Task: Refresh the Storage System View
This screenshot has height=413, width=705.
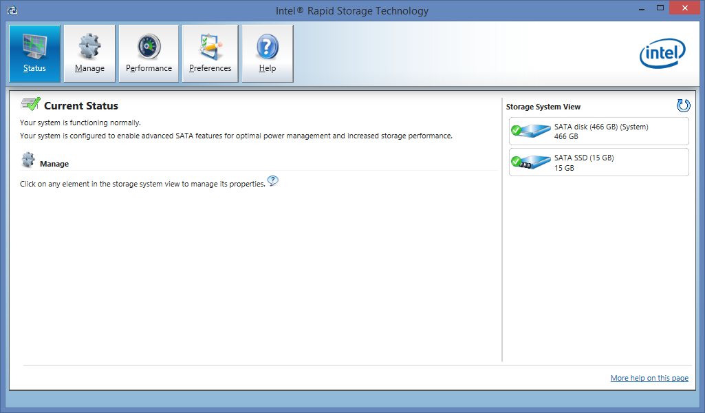Action: coord(683,106)
